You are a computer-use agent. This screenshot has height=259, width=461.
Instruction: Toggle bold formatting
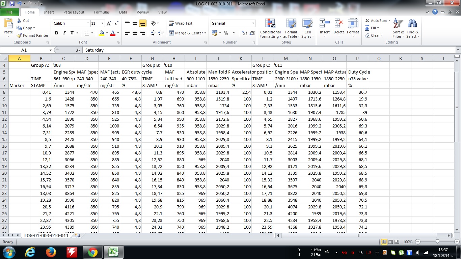(x=56, y=33)
